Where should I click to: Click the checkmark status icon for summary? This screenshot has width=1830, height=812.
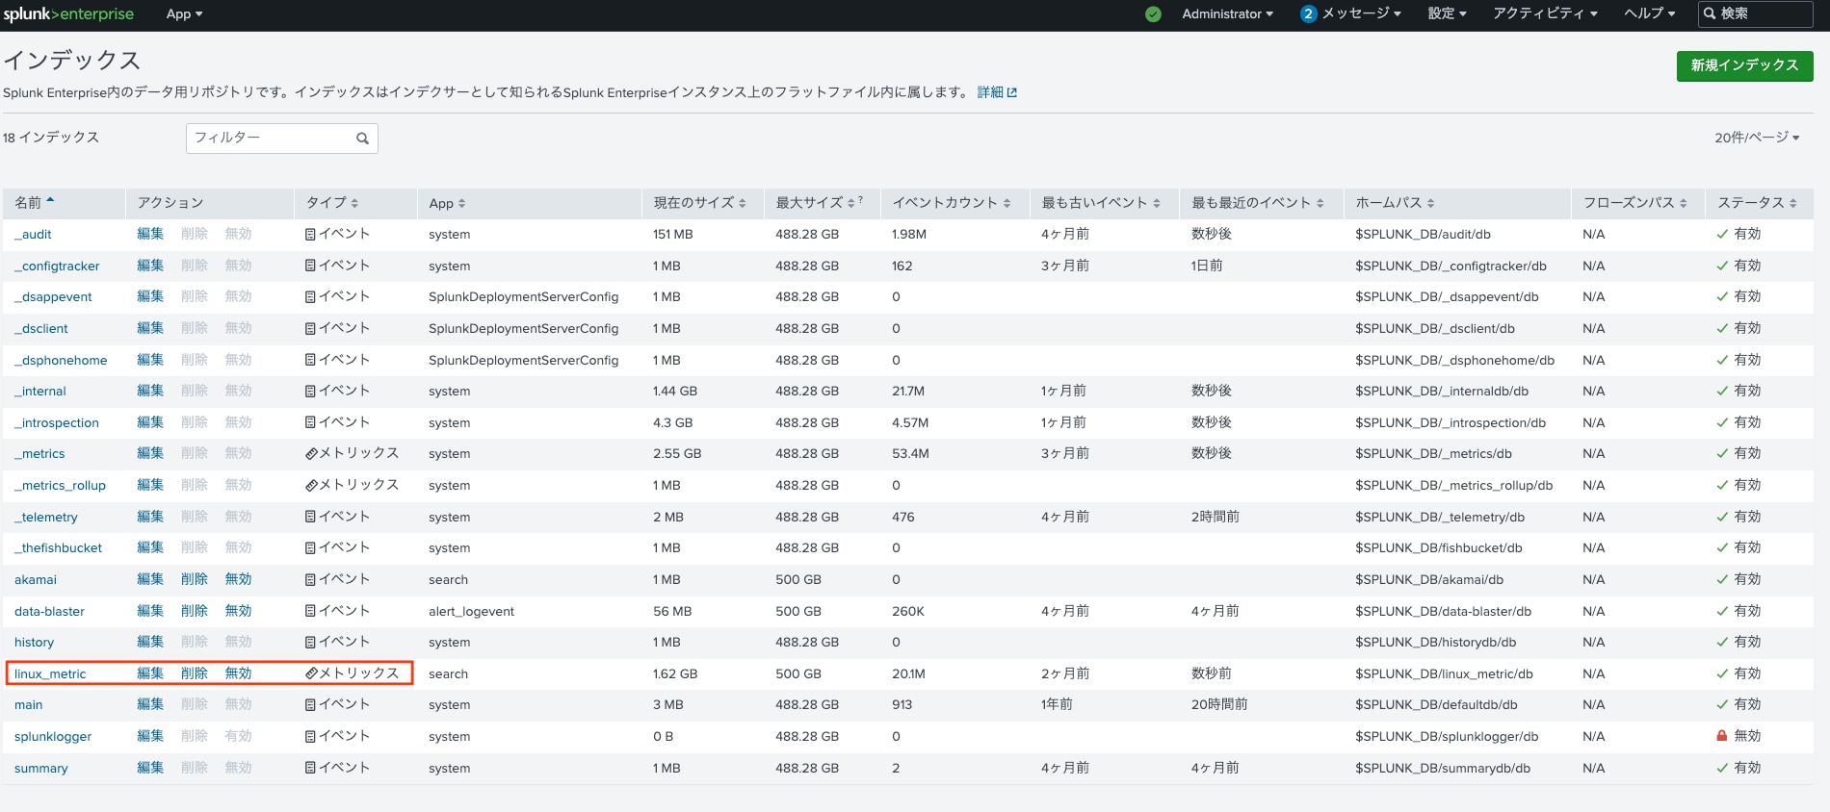click(1722, 768)
